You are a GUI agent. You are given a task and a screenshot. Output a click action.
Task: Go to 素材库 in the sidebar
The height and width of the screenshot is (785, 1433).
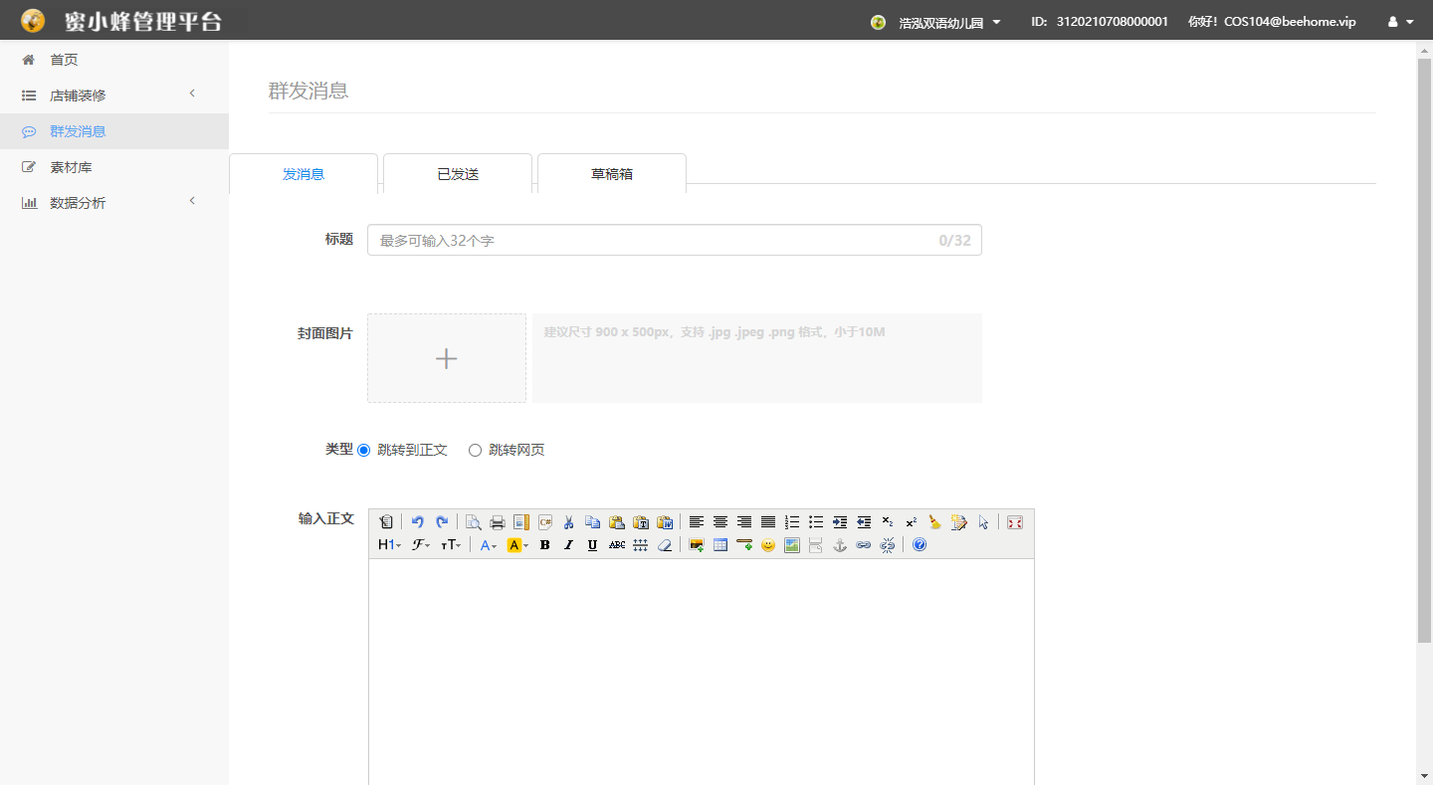coord(71,167)
